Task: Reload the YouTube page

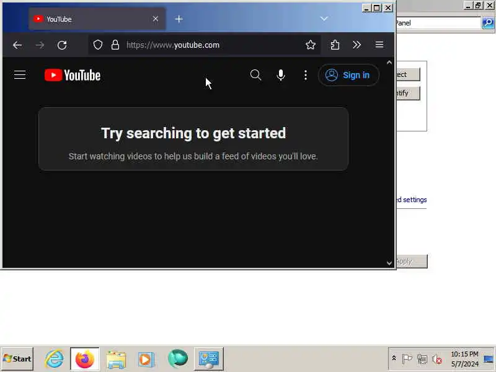Action: pyautogui.click(x=62, y=45)
